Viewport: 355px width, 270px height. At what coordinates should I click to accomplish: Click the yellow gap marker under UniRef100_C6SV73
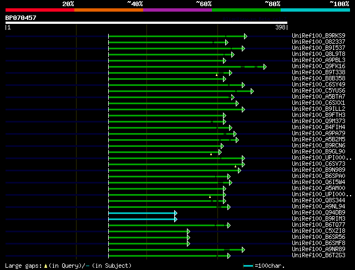[x=235, y=166]
